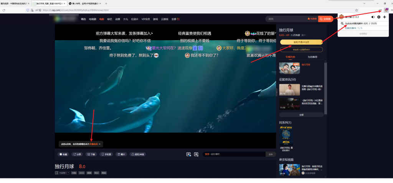Open the 电视剧 navigation item
The height and width of the screenshot is (183, 393).
tap(92, 19)
